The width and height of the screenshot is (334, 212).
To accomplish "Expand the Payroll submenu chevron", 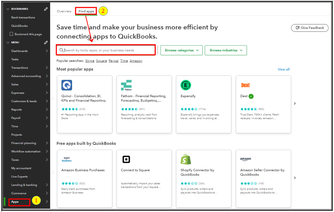I will 47,118.
